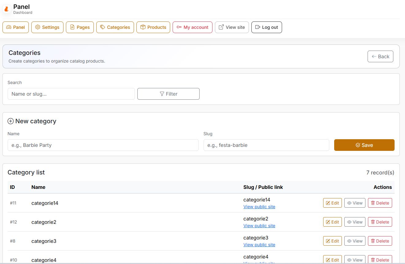Save the new category
This screenshot has width=405, height=264.
pyautogui.click(x=364, y=145)
